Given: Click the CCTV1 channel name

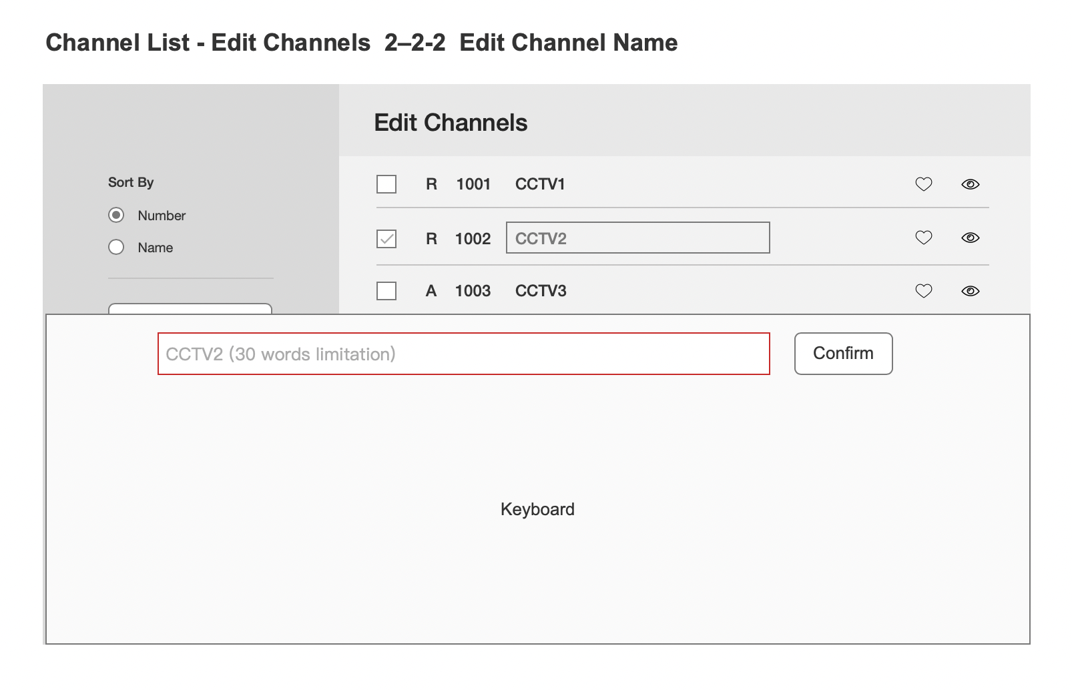Looking at the screenshot, I should [x=540, y=184].
